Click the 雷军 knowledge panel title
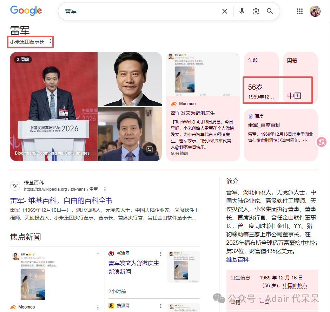This screenshot has width=330, height=312. (x=20, y=31)
